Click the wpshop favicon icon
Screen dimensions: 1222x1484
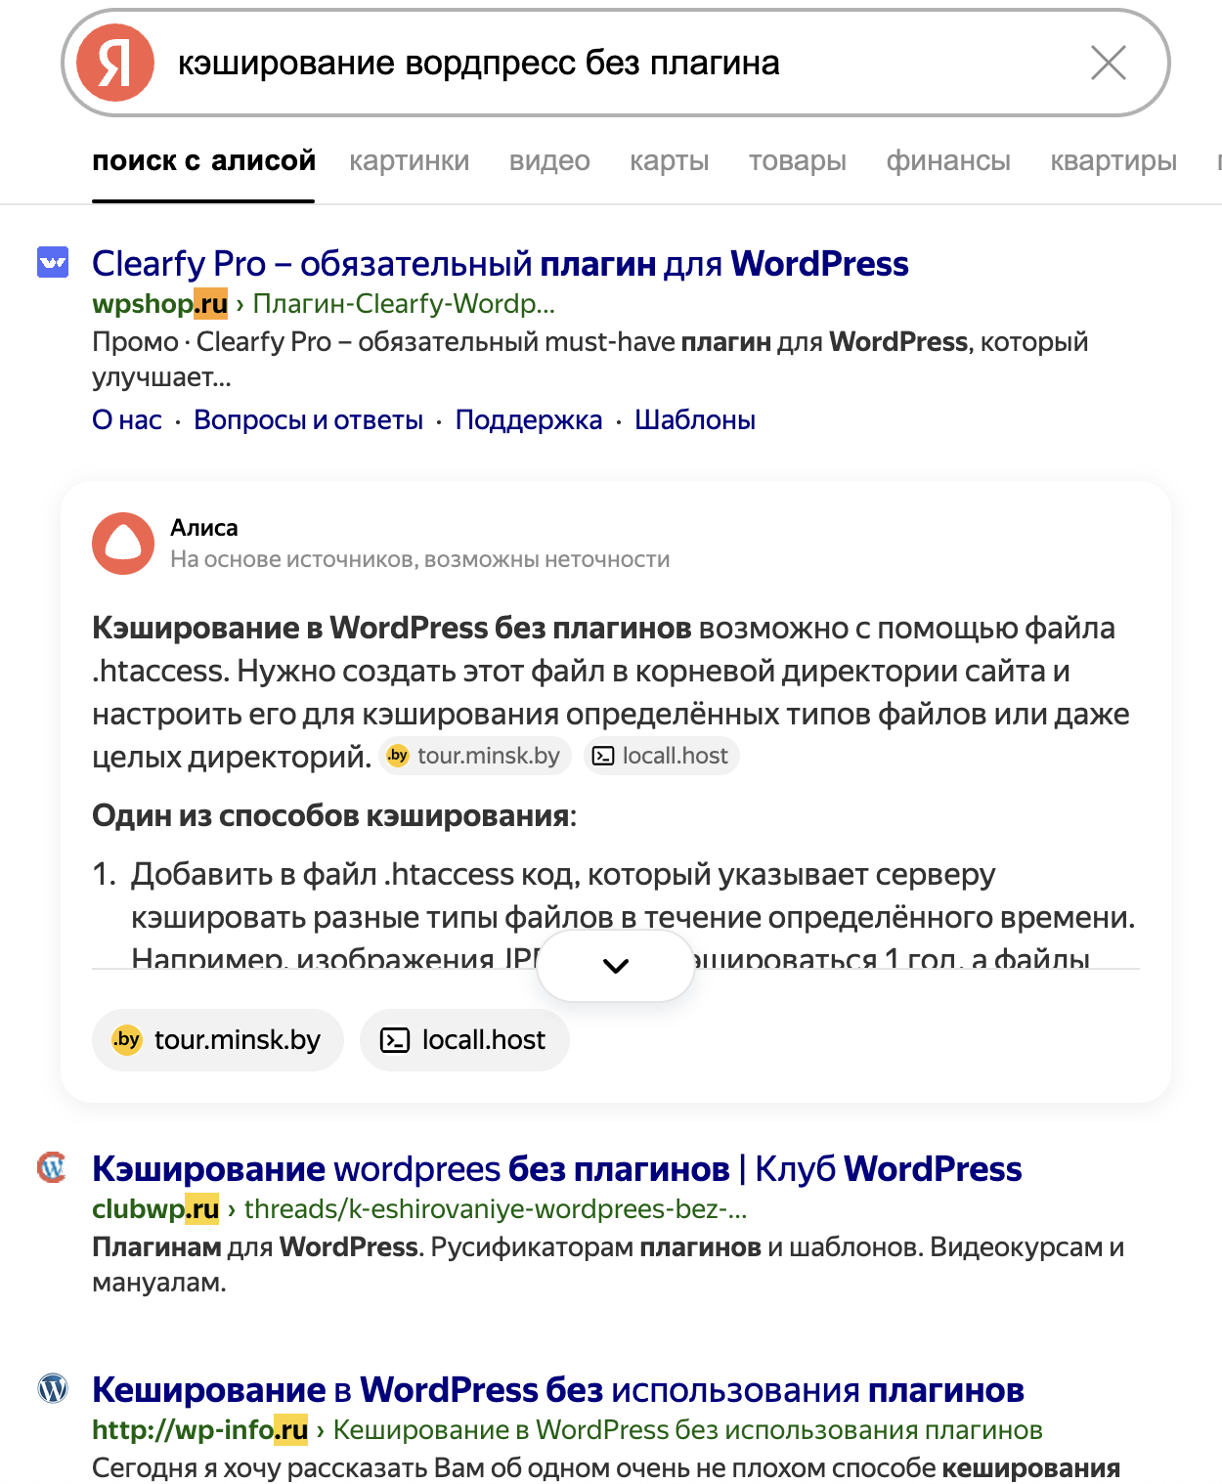(53, 262)
